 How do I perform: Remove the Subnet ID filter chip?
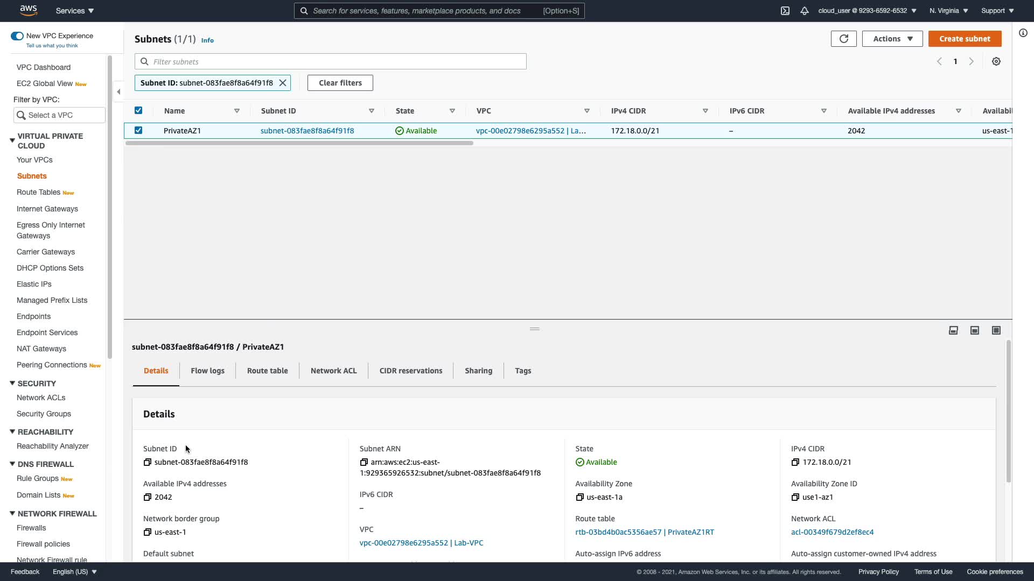[282, 83]
